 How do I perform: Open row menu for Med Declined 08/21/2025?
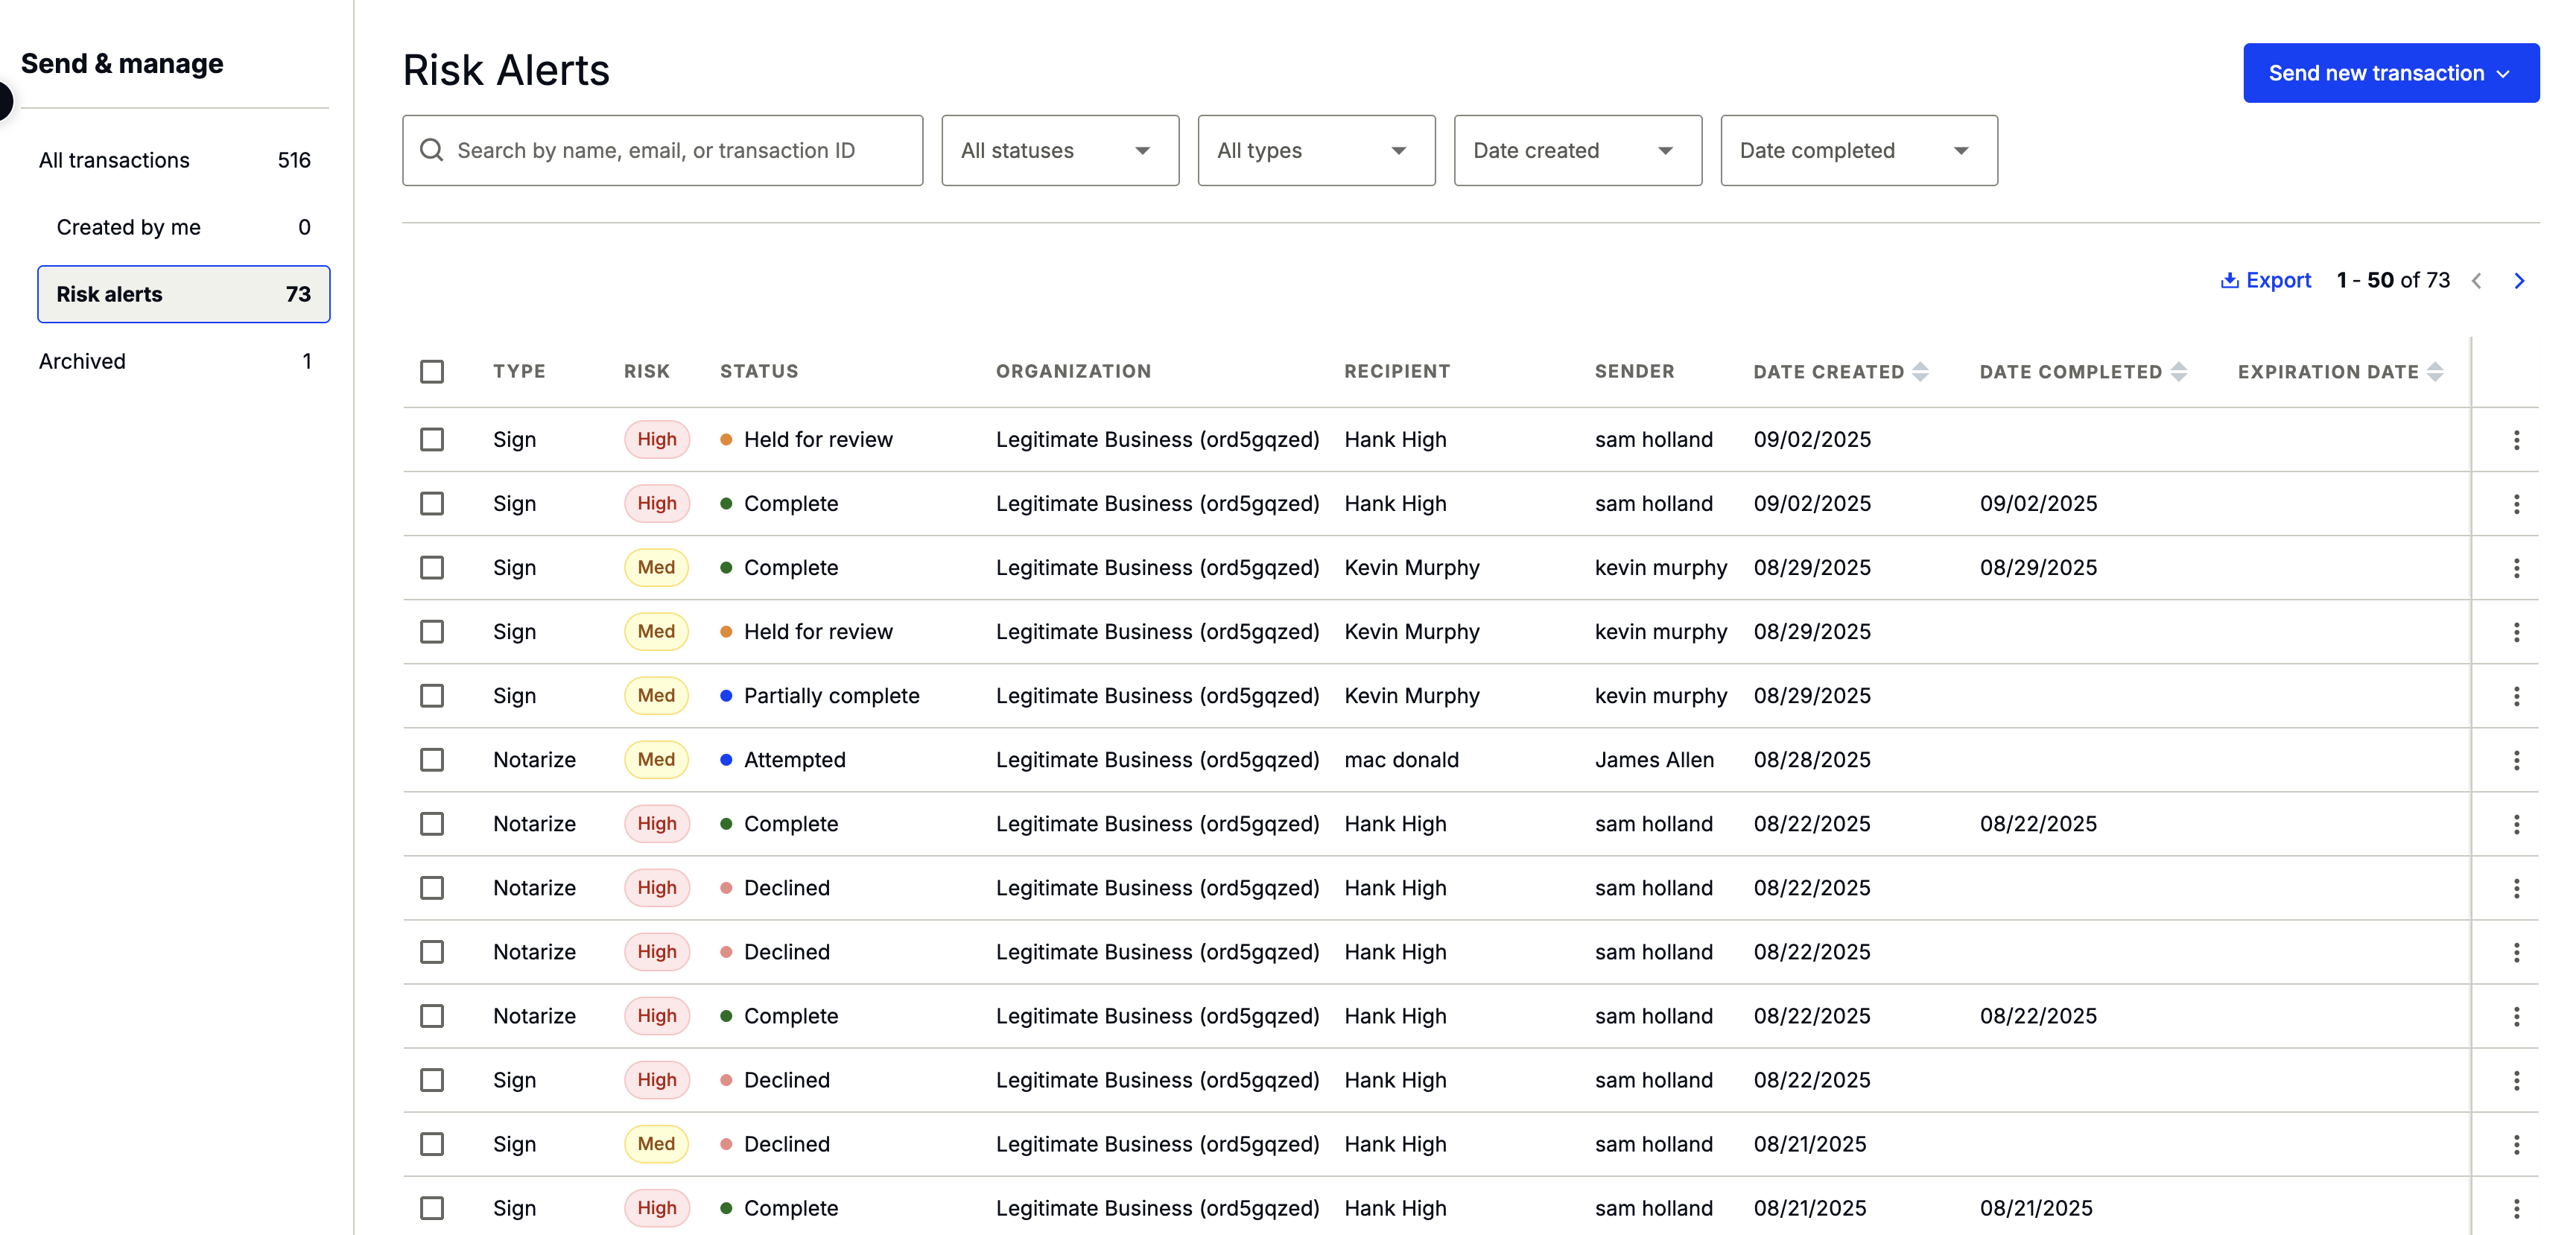pos(2516,1144)
